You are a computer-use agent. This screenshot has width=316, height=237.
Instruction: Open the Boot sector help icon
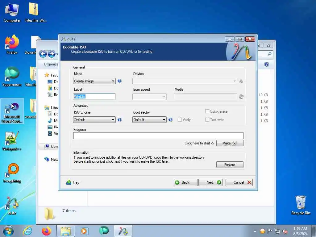(170, 119)
